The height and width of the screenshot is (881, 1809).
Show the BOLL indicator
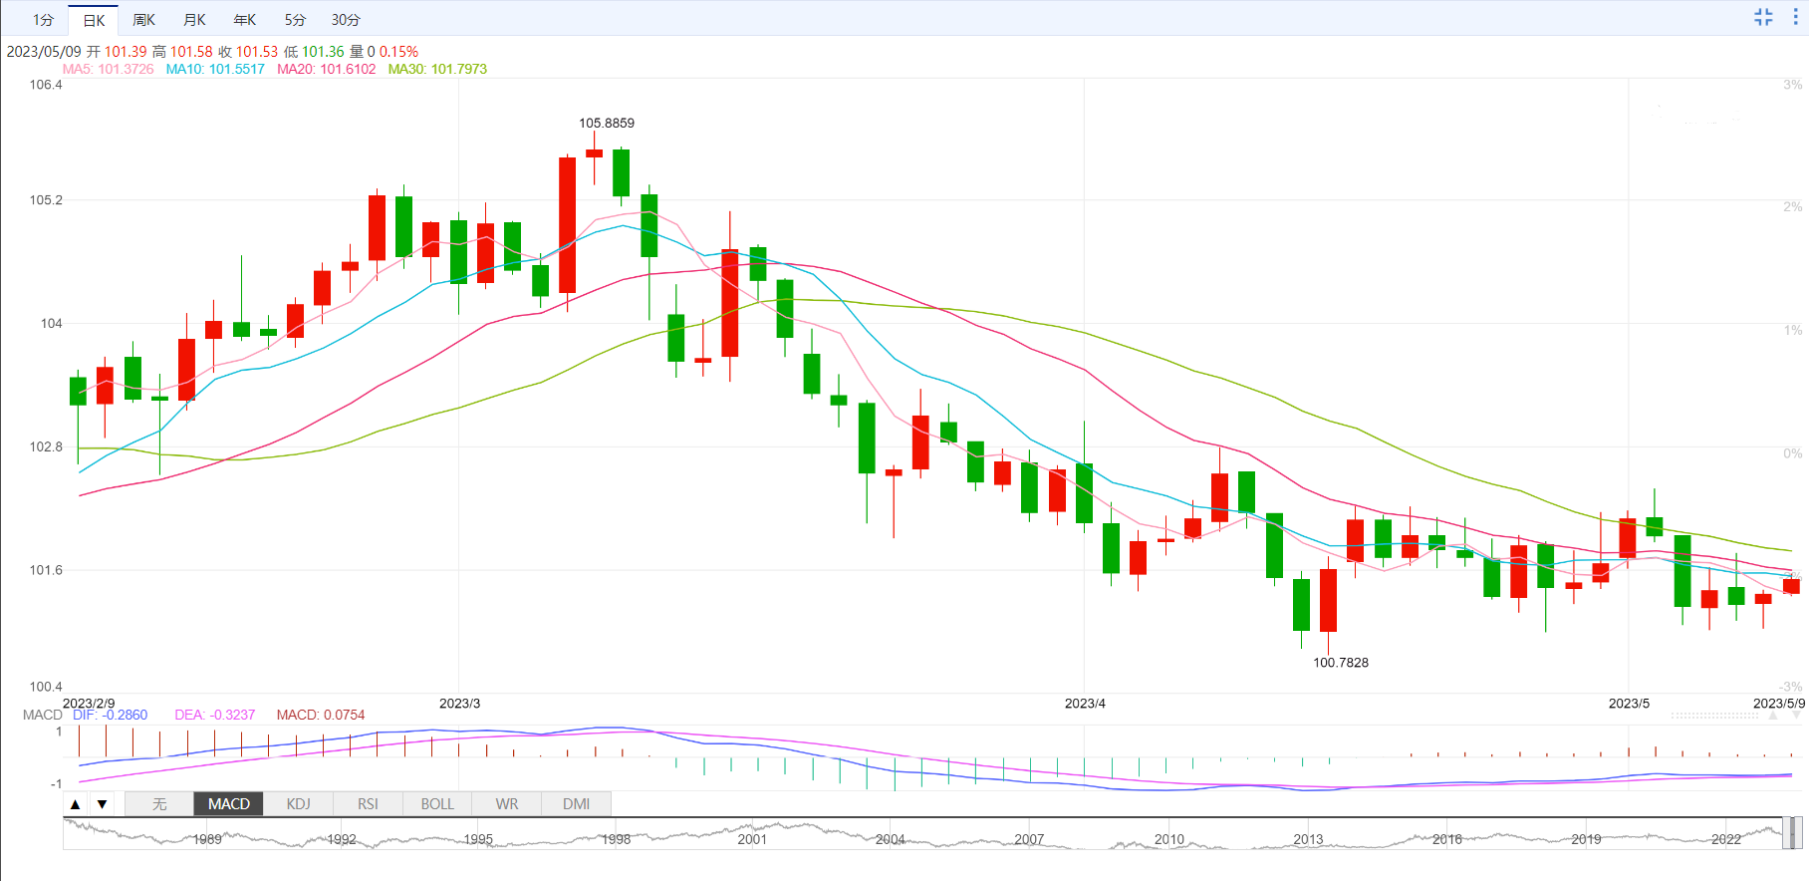tap(437, 804)
